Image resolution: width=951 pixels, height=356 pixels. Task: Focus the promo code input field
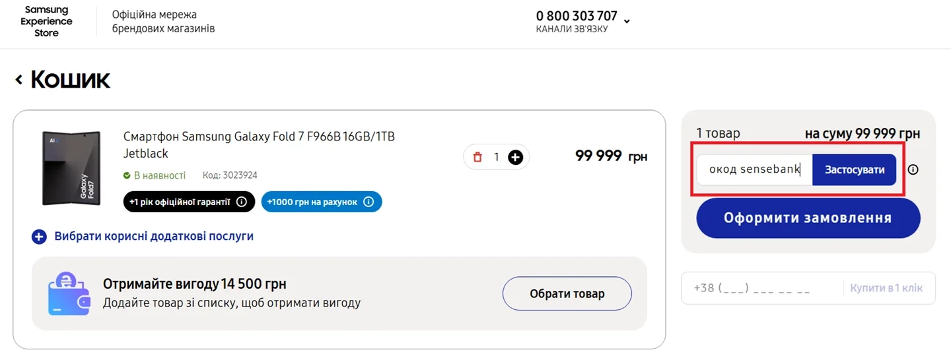tap(754, 169)
